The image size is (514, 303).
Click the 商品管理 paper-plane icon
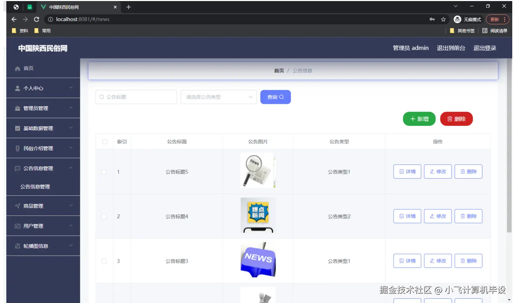[17, 206]
